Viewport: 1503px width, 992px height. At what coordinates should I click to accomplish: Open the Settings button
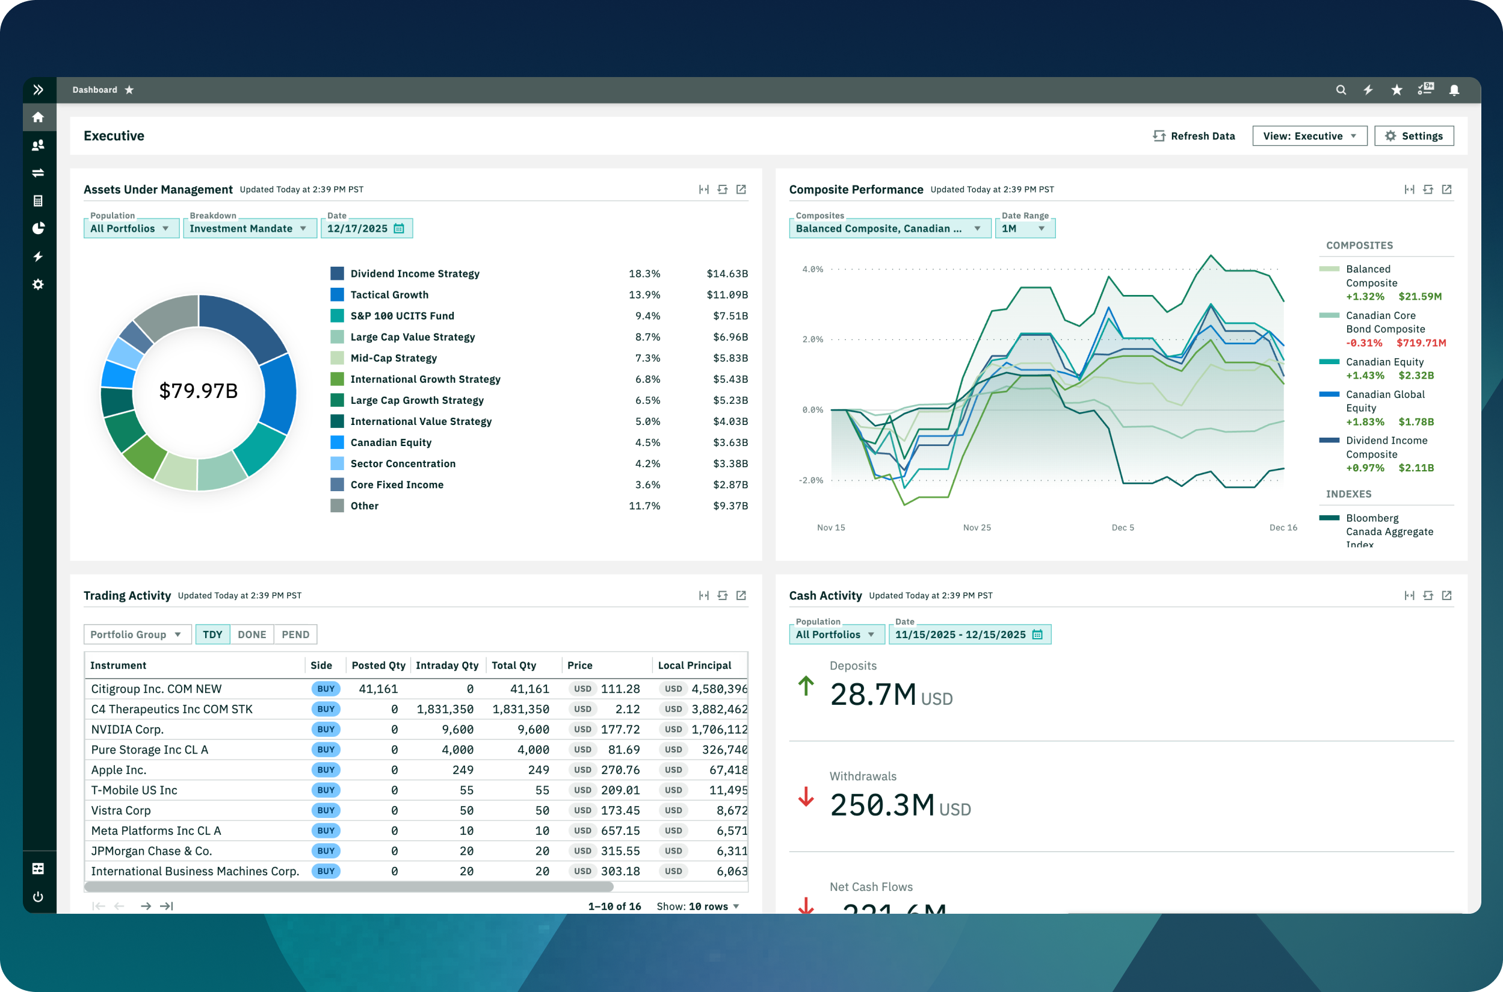(x=1413, y=136)
